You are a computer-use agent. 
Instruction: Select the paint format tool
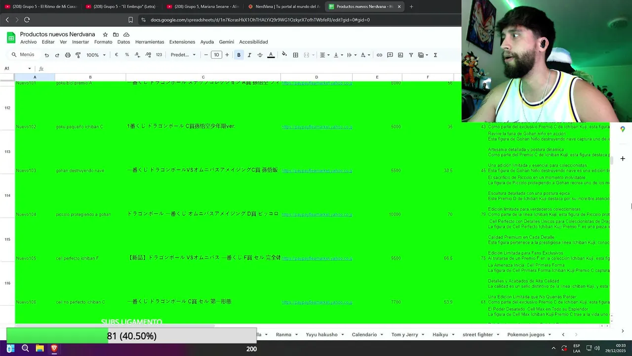click(78, 55)
